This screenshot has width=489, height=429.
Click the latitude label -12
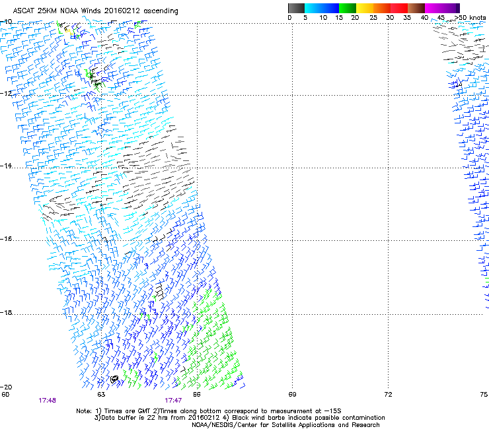(6, 94)
